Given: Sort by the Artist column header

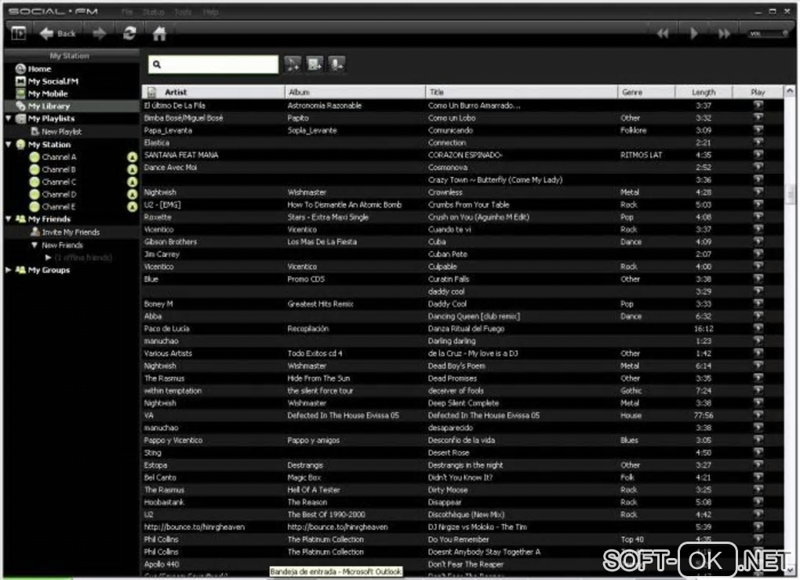Looking at the screenshot, I should point(213,92).
